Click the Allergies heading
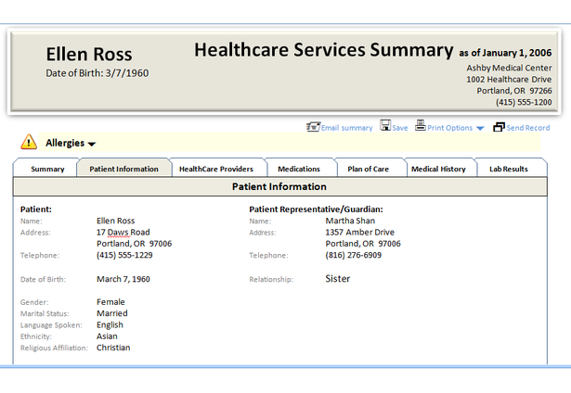The image size is (571, 393). tap(65, 143)
